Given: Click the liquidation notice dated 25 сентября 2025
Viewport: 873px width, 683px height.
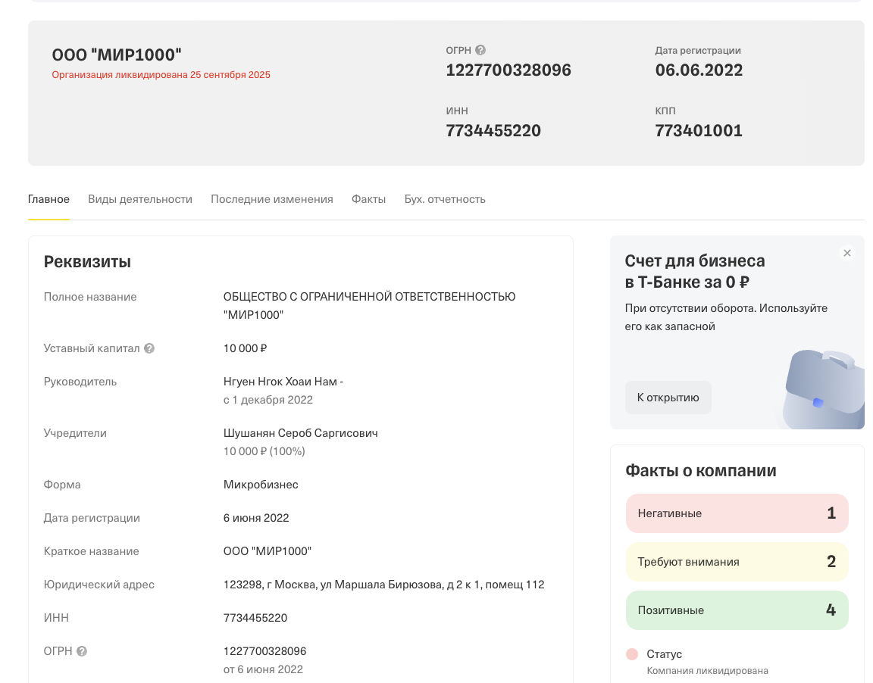Looking at the screenshot, I should point(160,75).
